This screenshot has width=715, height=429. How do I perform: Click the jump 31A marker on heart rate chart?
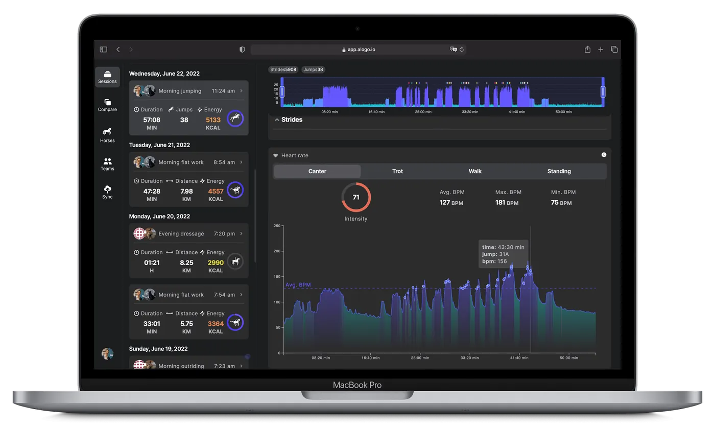click(x=530, y=273)
